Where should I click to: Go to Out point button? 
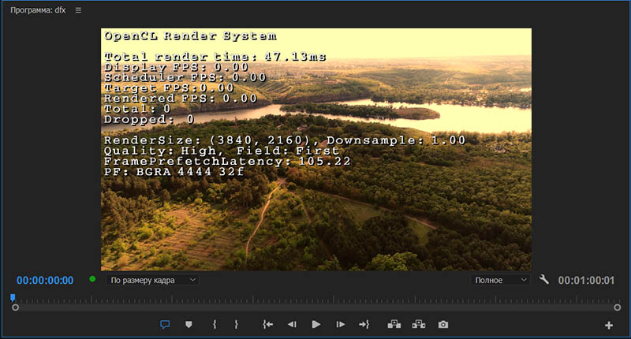click(364, 324)
